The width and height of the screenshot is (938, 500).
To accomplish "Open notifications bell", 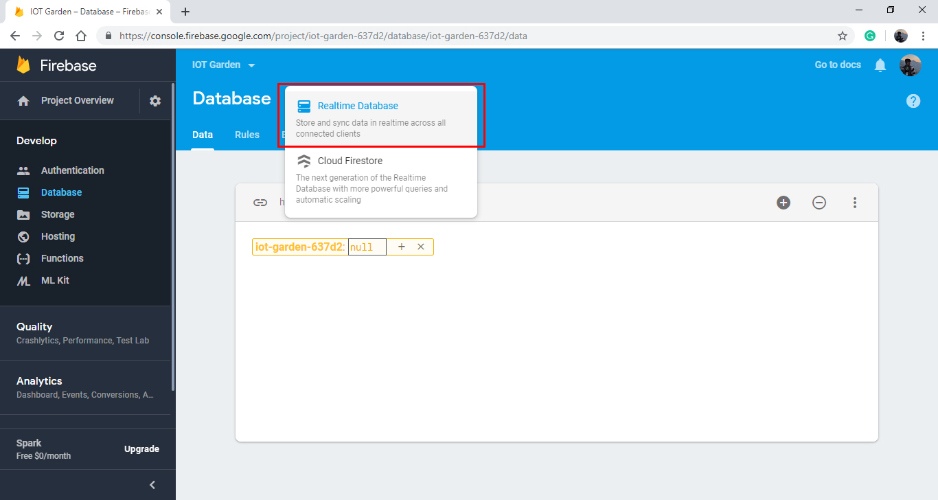I will [x=880, y=65].
